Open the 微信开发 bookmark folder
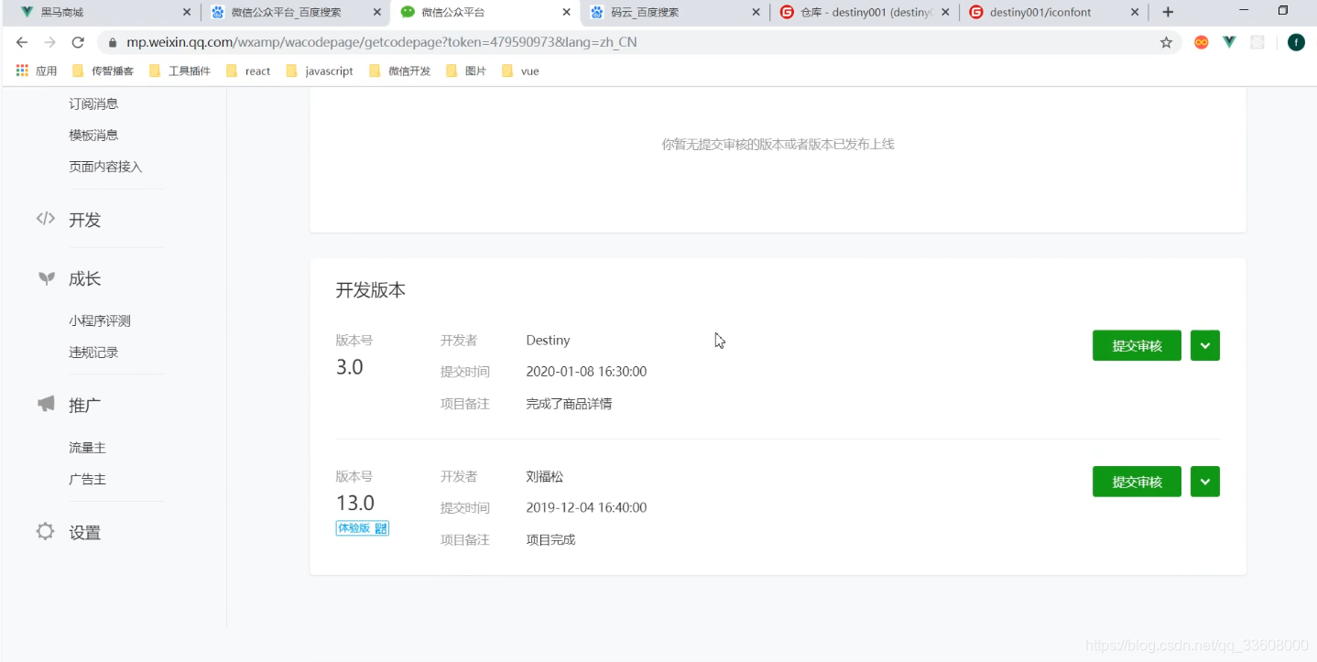This screenshot has height=662, width=1317. (399, 71)
